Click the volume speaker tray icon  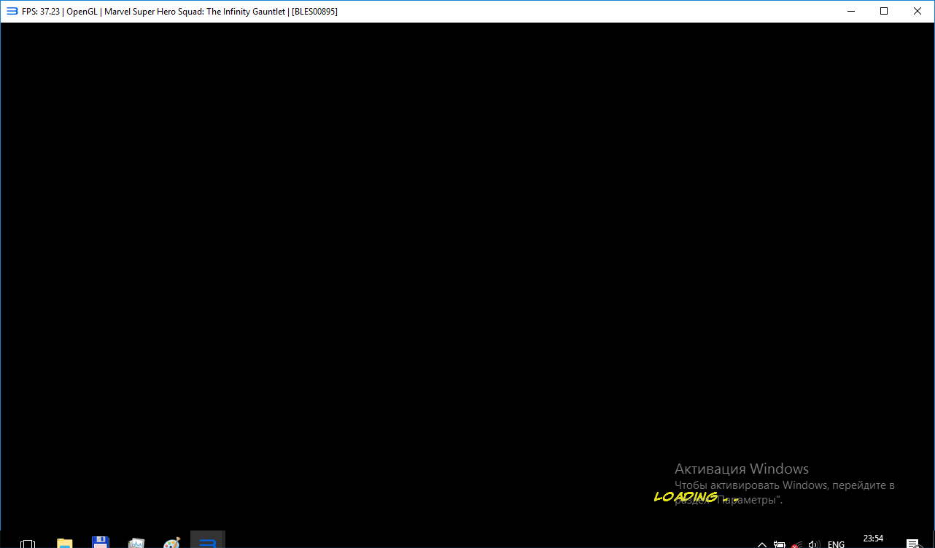814,544
